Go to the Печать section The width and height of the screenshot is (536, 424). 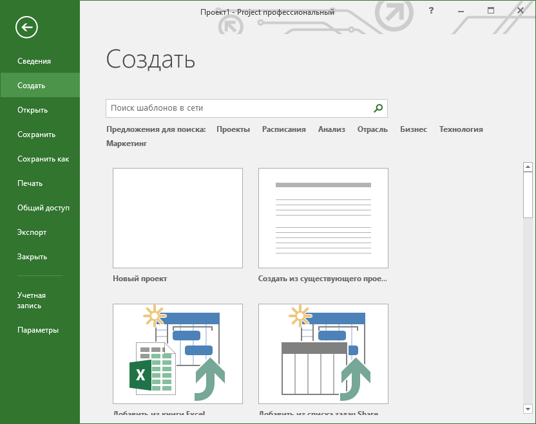30,183
